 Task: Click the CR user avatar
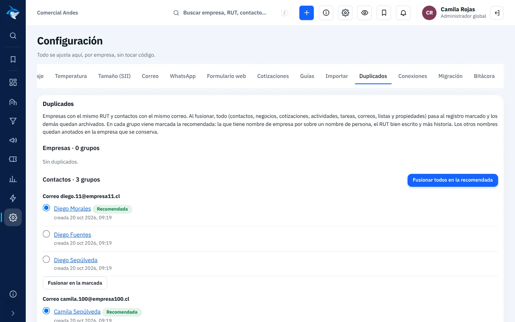429,13
